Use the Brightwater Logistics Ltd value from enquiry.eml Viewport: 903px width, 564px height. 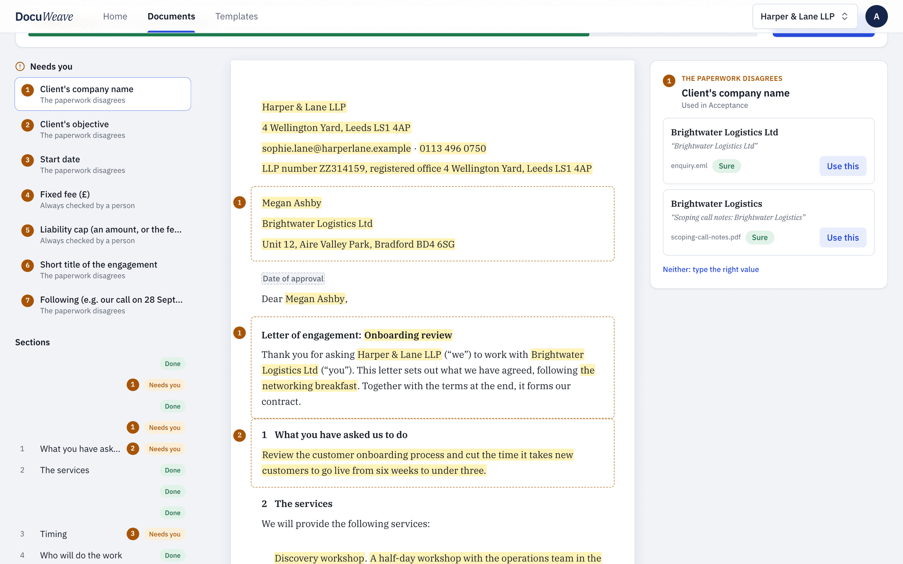coord(843,166)
